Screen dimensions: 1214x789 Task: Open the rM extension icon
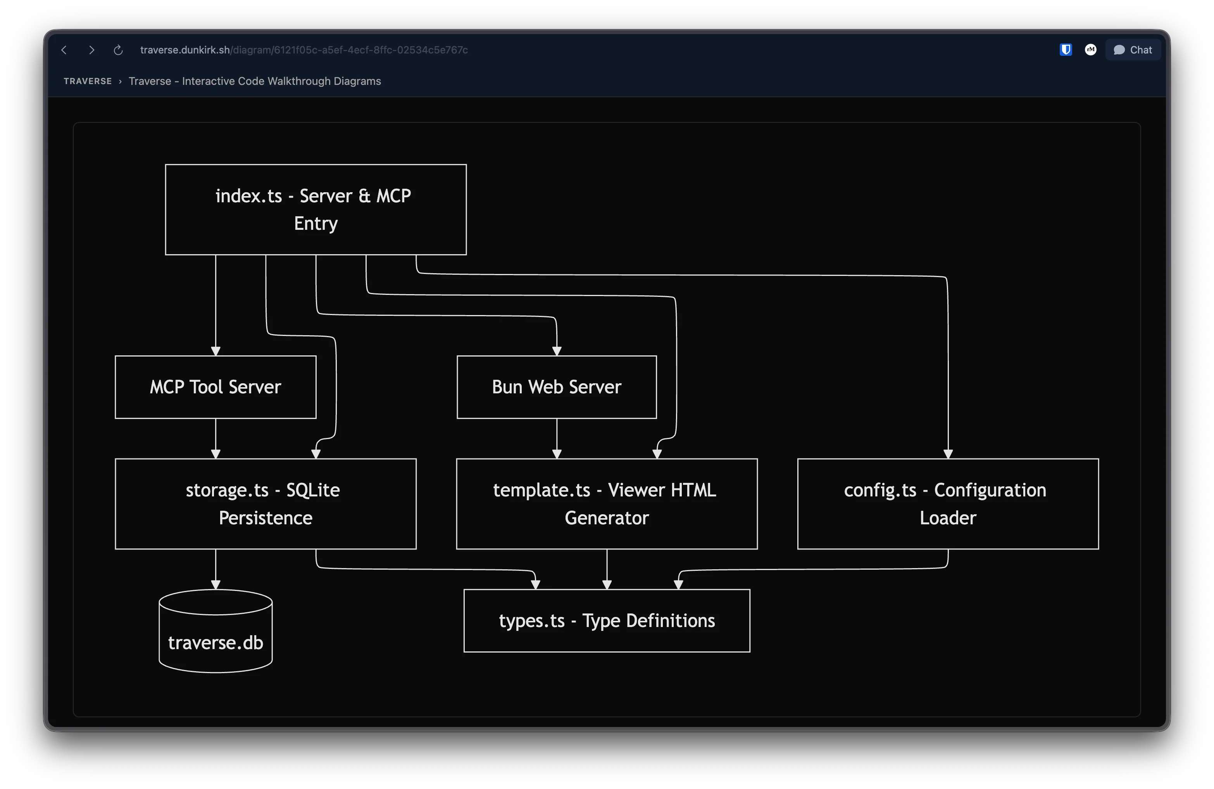pos(1091,50)
